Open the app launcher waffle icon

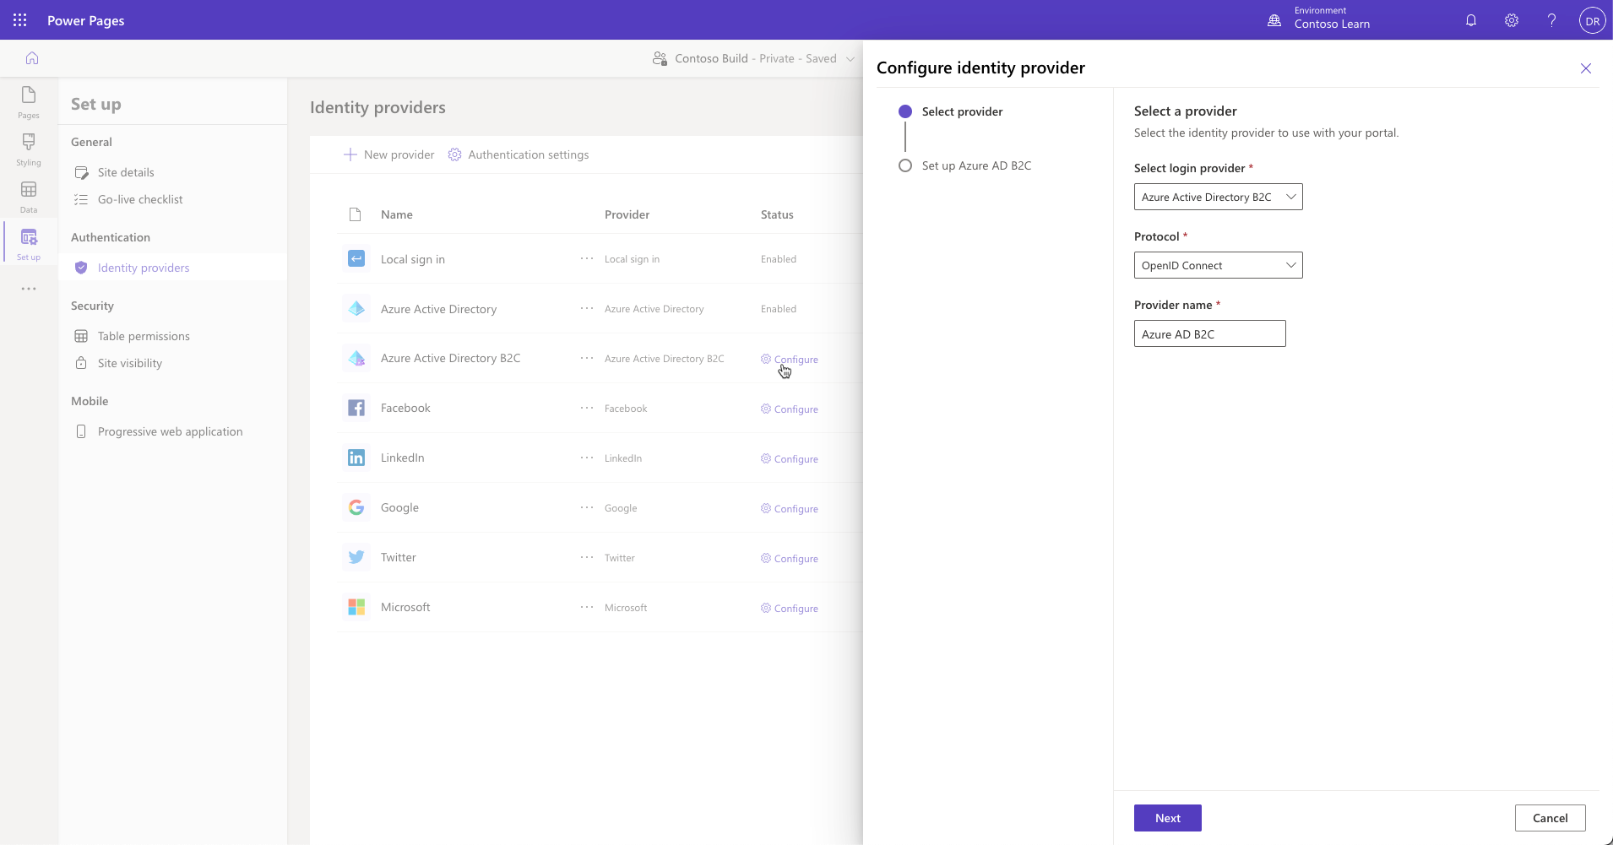pyautogui.click(x=20, y=20)
